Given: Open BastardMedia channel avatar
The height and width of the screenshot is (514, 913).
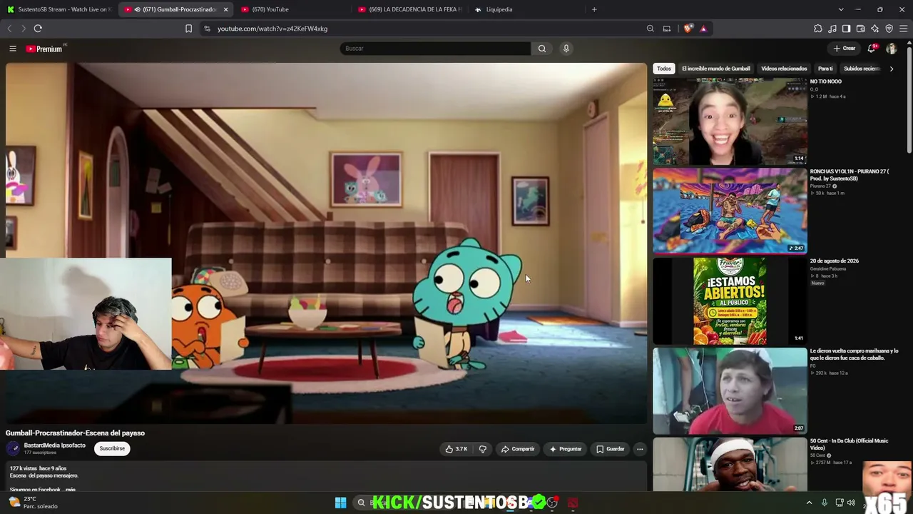Looking at the screenshot, I should 13,448.
